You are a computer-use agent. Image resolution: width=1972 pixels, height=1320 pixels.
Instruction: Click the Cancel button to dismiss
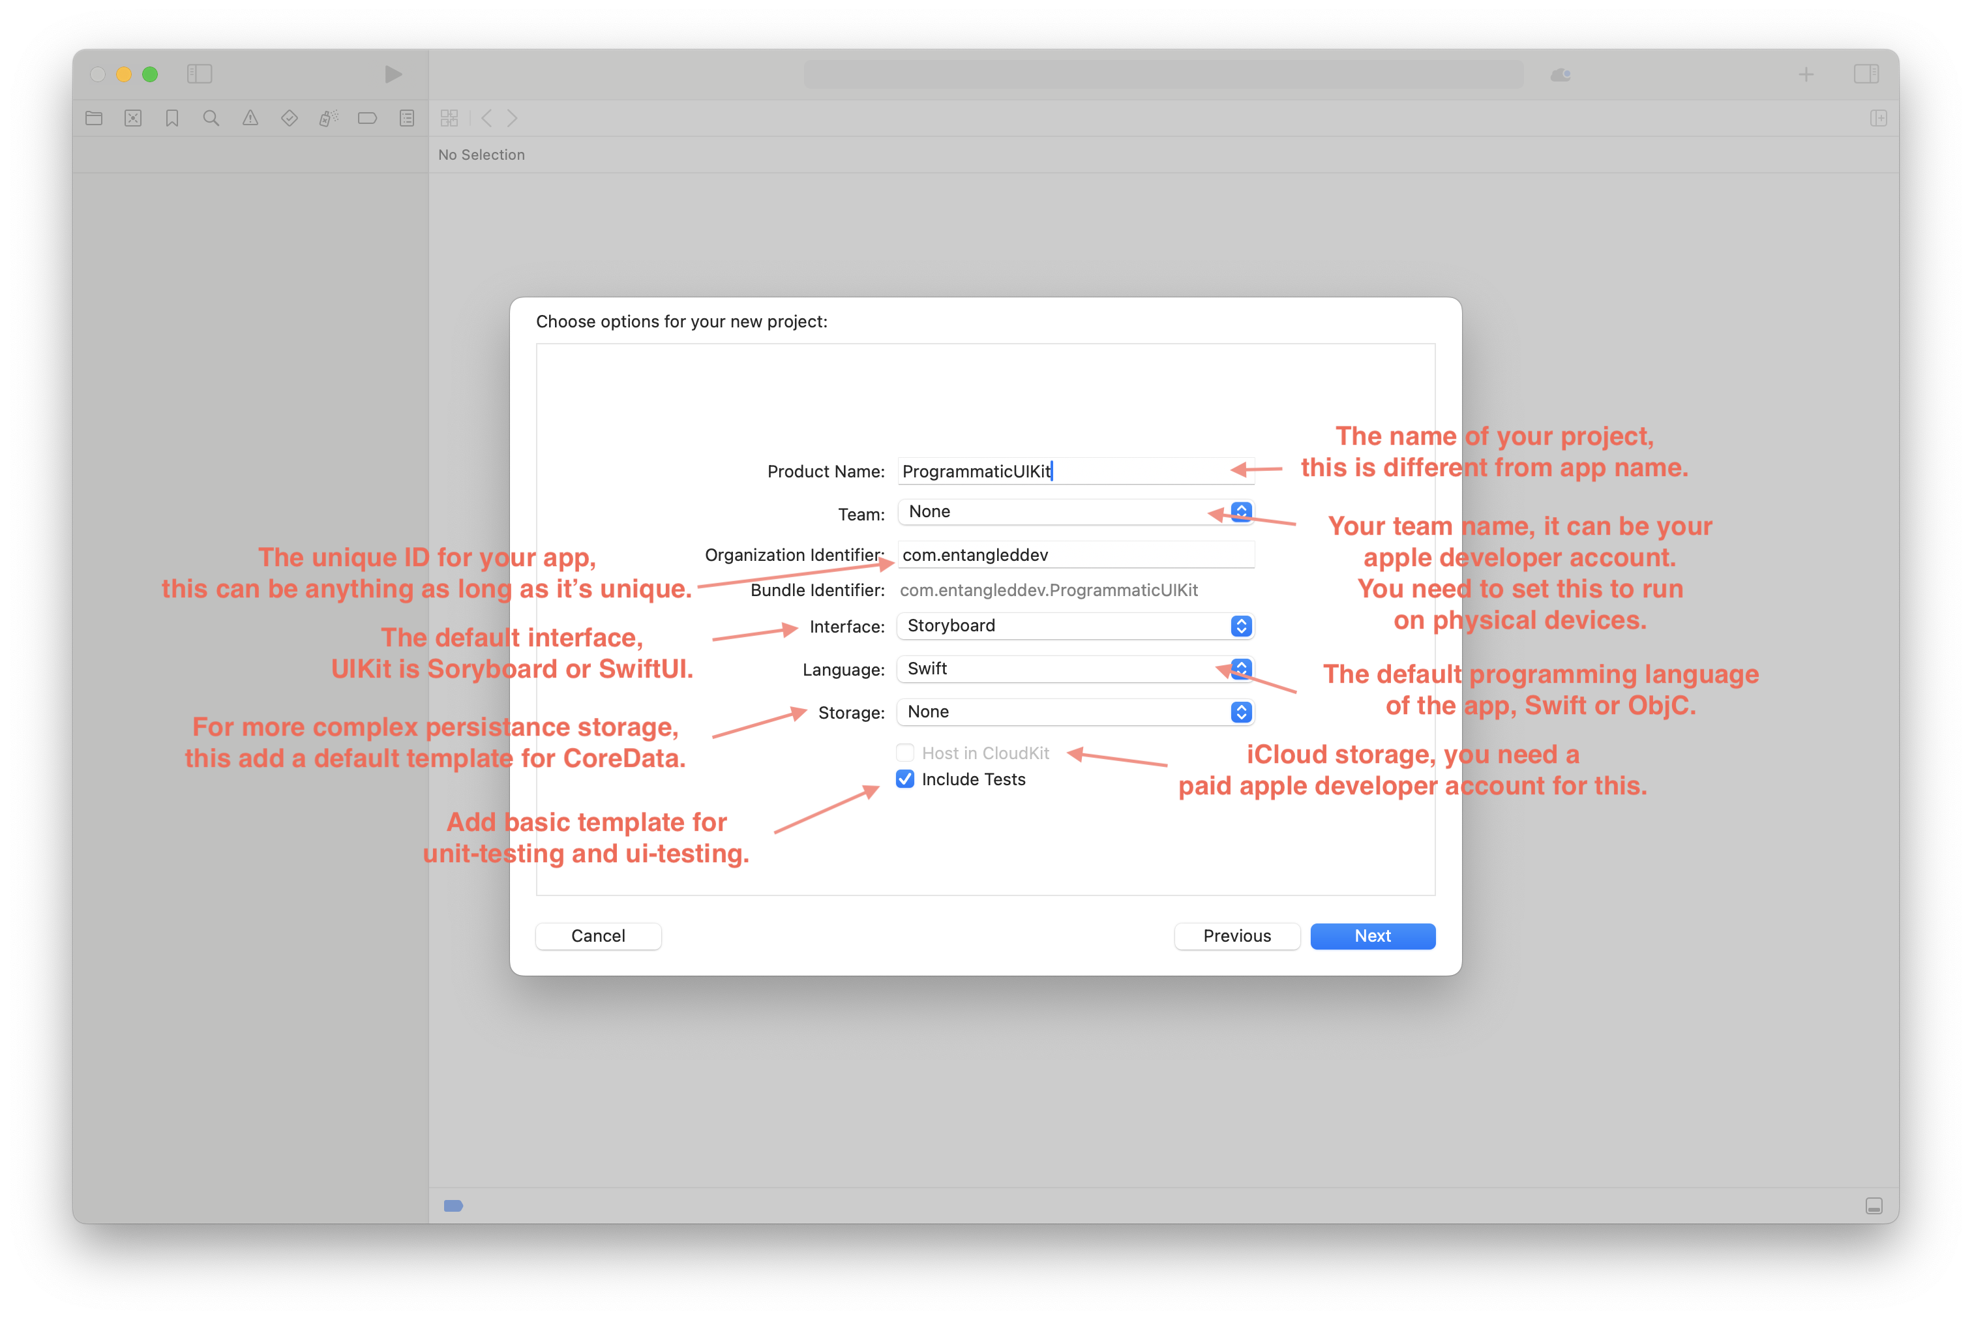pos(598,935)
